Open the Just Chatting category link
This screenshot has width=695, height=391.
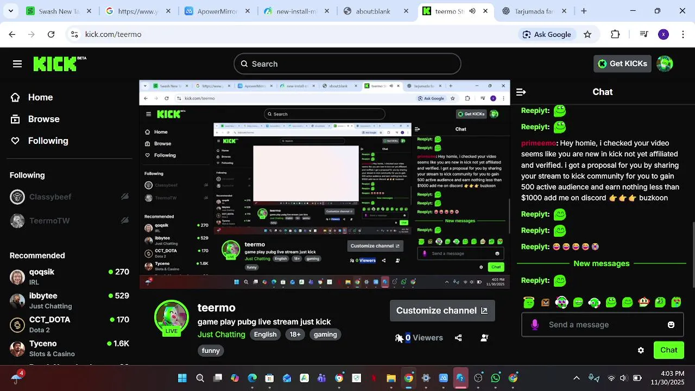click(x=221, y=335)
